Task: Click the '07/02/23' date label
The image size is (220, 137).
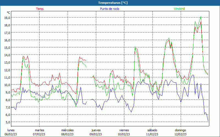Action: tap(39, 134)
